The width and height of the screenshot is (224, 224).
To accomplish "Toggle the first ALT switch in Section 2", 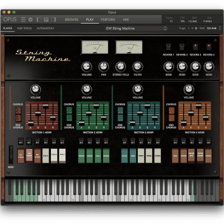I will 81,141.
